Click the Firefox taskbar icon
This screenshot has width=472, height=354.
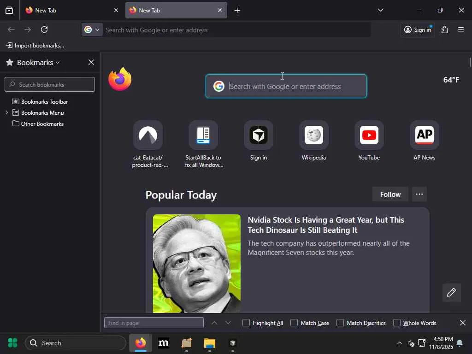coord(141,343)
